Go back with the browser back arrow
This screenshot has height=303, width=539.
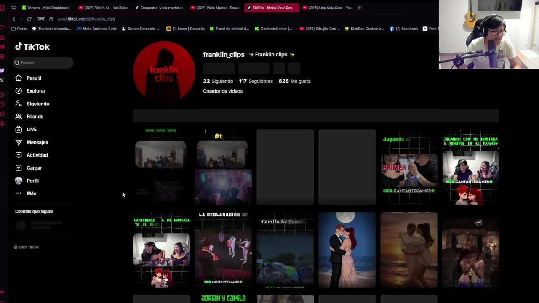(13, 19)
